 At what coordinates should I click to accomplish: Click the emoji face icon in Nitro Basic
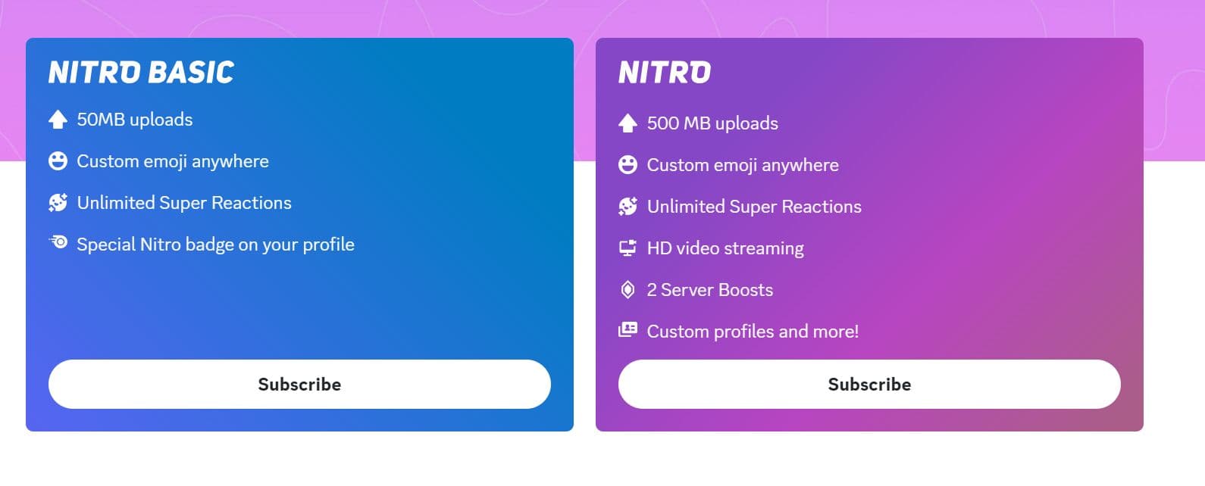click(58, 161)
